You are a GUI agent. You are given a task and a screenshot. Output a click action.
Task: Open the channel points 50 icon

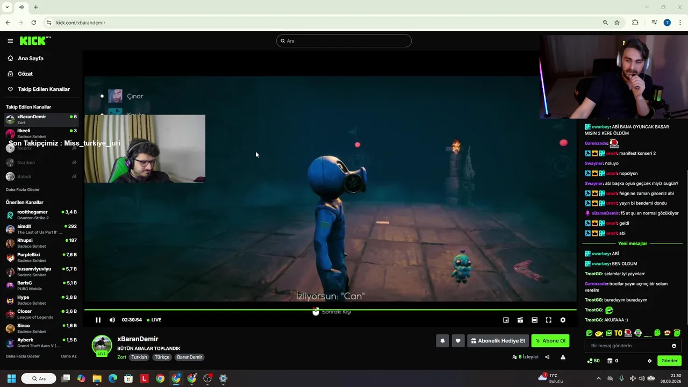(x=593, y=361)
